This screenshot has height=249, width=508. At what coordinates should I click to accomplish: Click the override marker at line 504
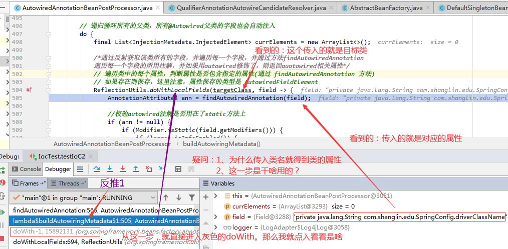coord(29,90)
